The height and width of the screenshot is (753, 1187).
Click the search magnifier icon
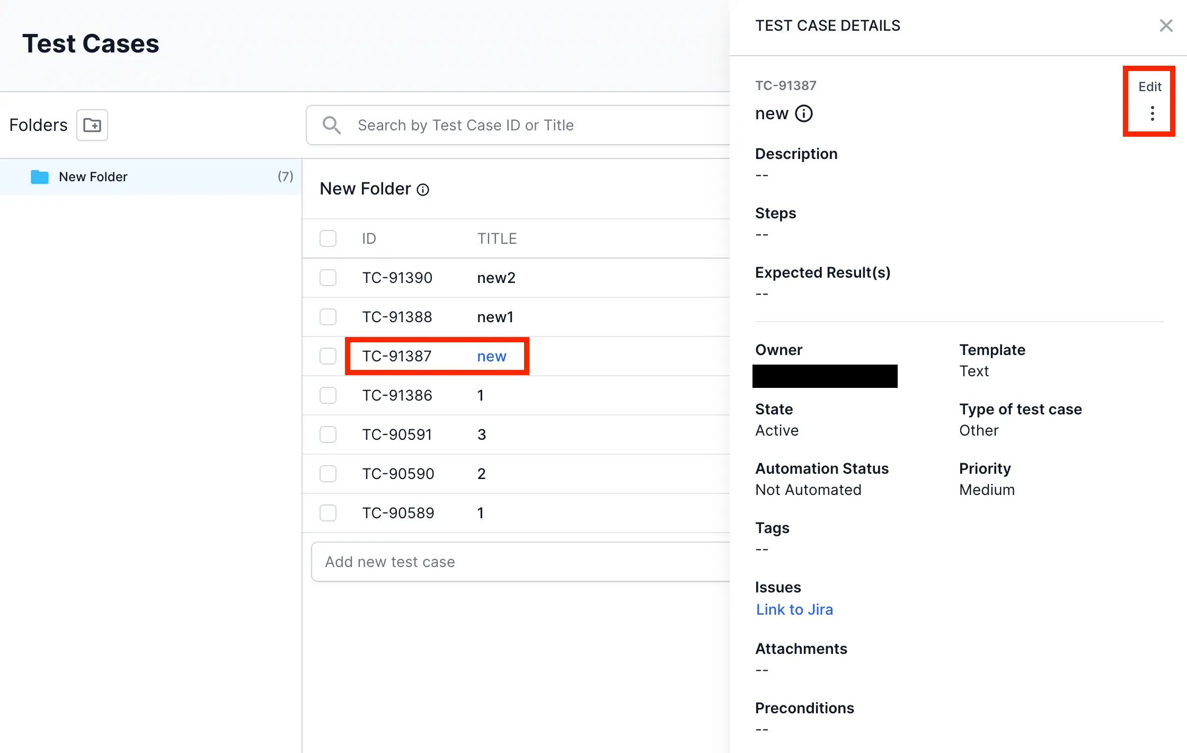click(332, 125)
